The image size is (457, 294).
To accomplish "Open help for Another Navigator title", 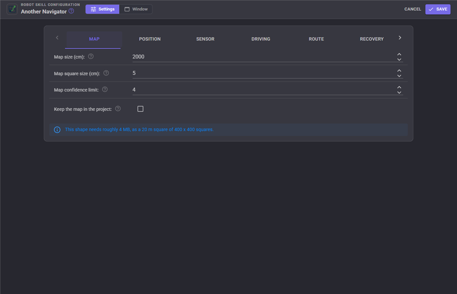I will 71,11.
